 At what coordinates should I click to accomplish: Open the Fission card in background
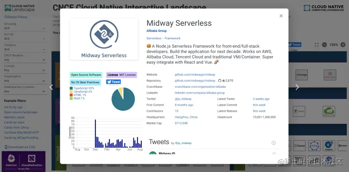click(x=299, y=146)
